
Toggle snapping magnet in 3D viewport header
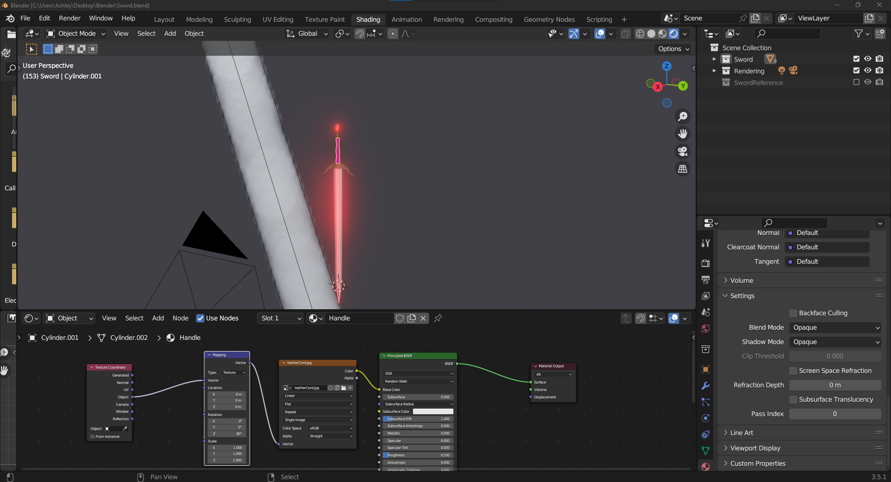pyautogui.click(x=360, y=33)
